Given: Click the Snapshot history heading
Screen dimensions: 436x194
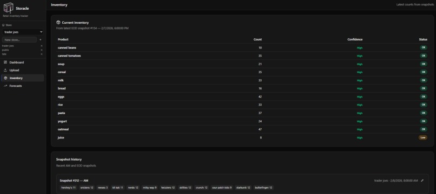Looking at the screenshot, I should (69, 160).
